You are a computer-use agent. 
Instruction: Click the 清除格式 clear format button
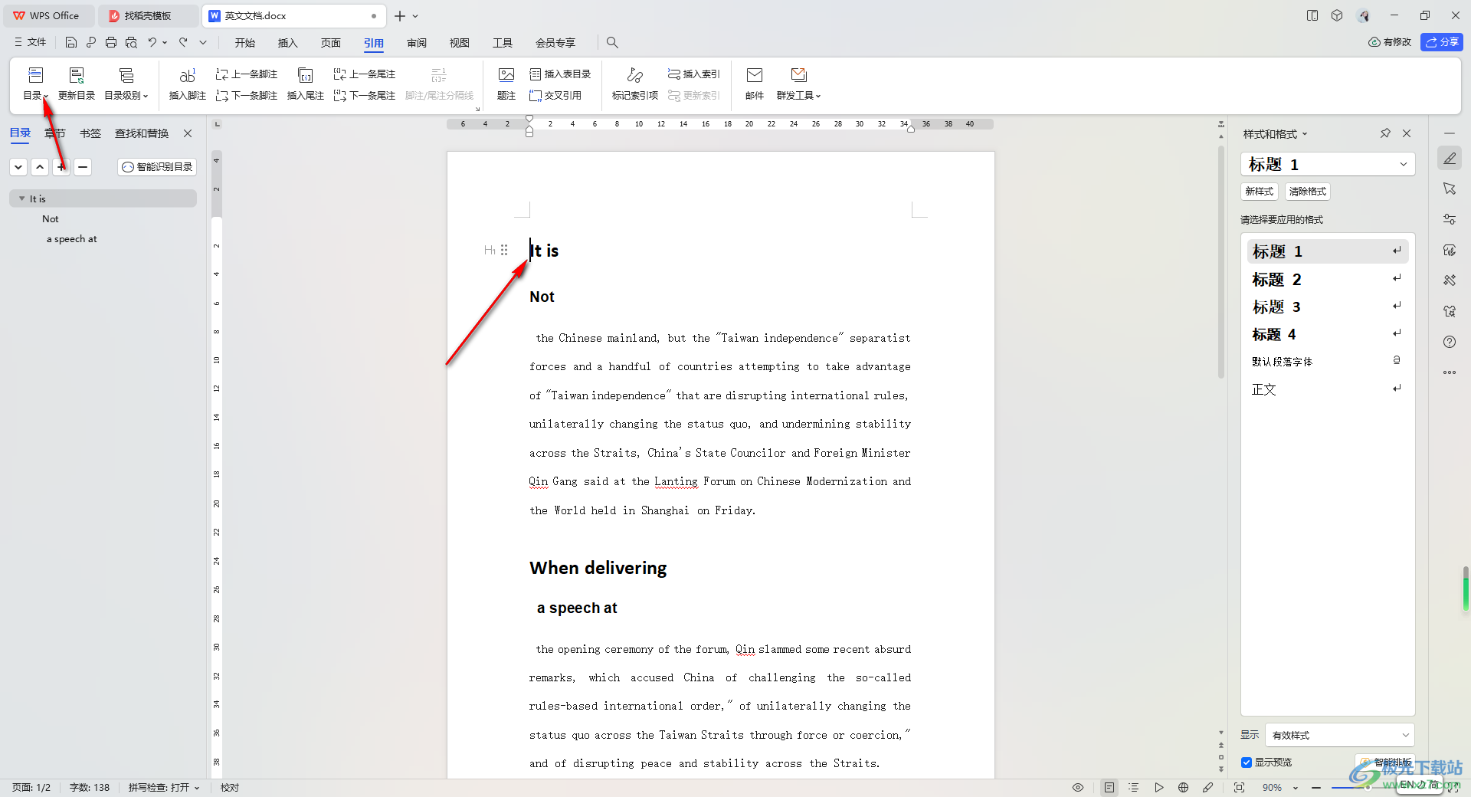[x=1307, y=192]
